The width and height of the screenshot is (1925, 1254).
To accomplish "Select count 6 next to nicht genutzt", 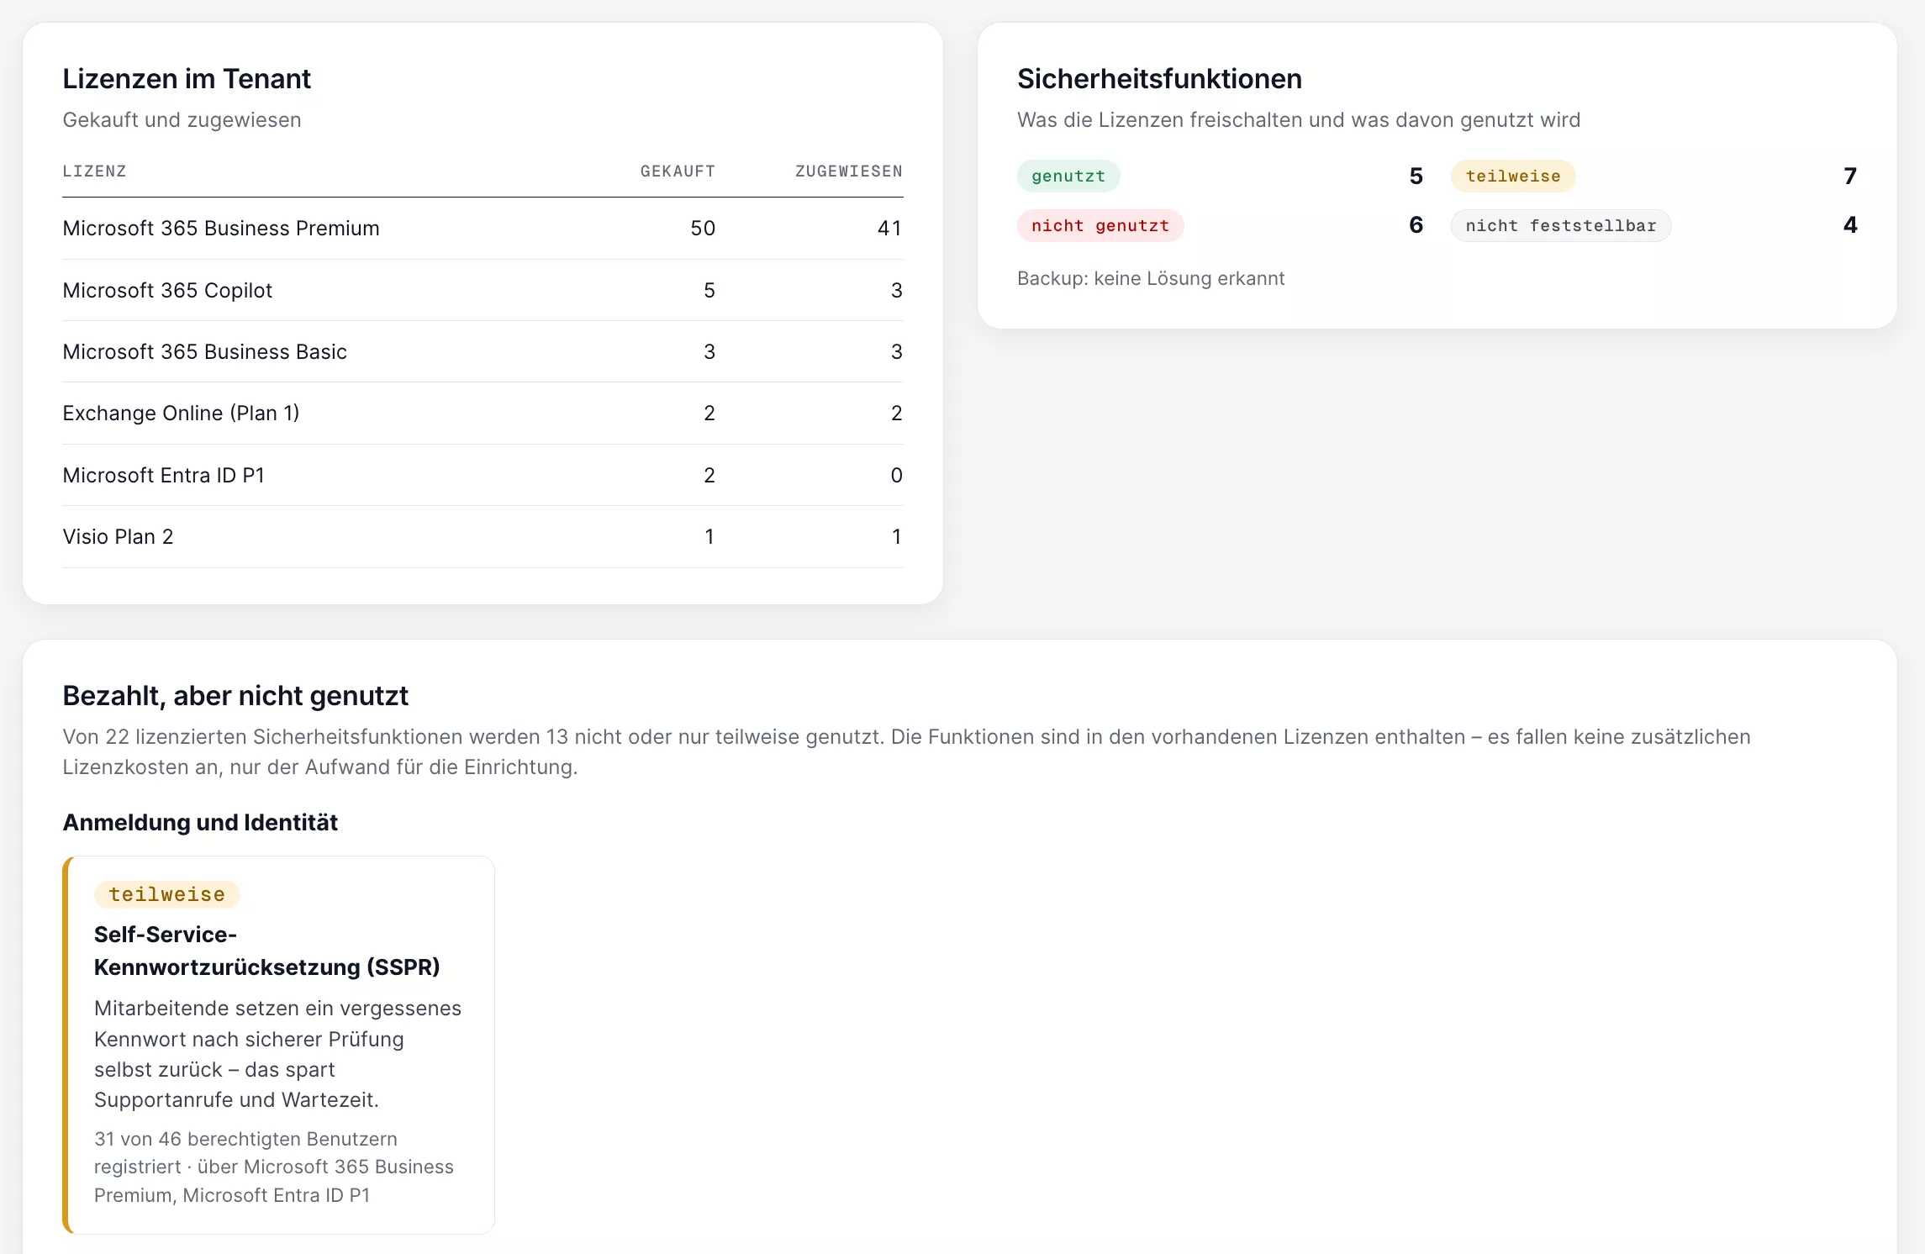I will point(1416,225).
